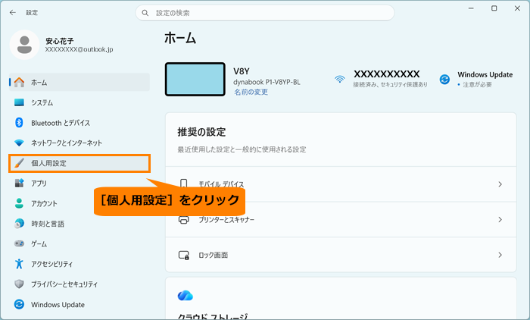The image size is (530, 320).
Task: Click the search magnifier icon
Action: [145, 13]
